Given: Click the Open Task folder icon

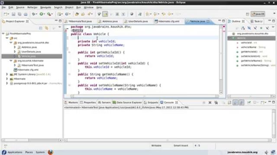Looking at the screenshot, I should [83, 14].
